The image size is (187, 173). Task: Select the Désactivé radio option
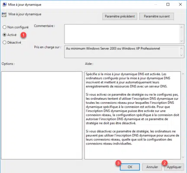point(5,42)
